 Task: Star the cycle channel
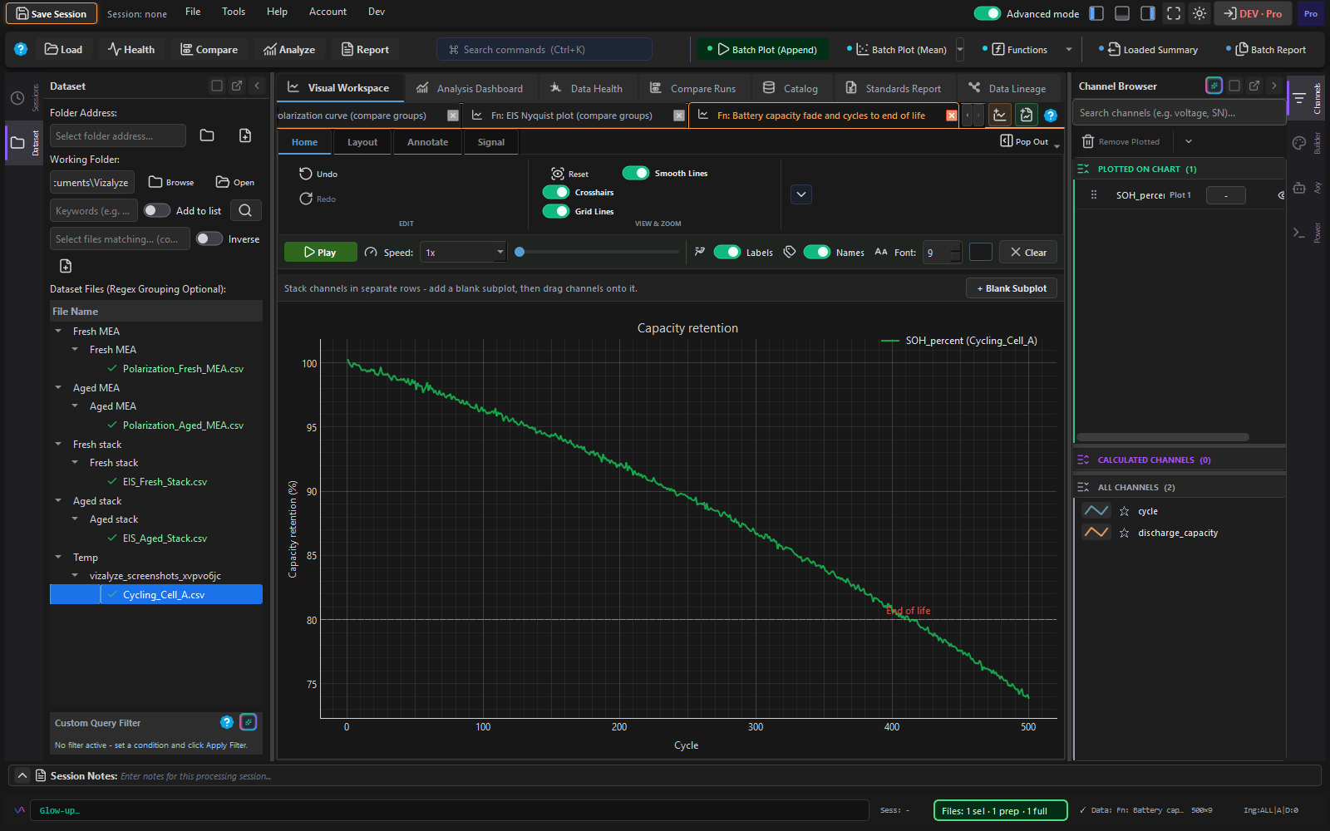point(1125,511)
